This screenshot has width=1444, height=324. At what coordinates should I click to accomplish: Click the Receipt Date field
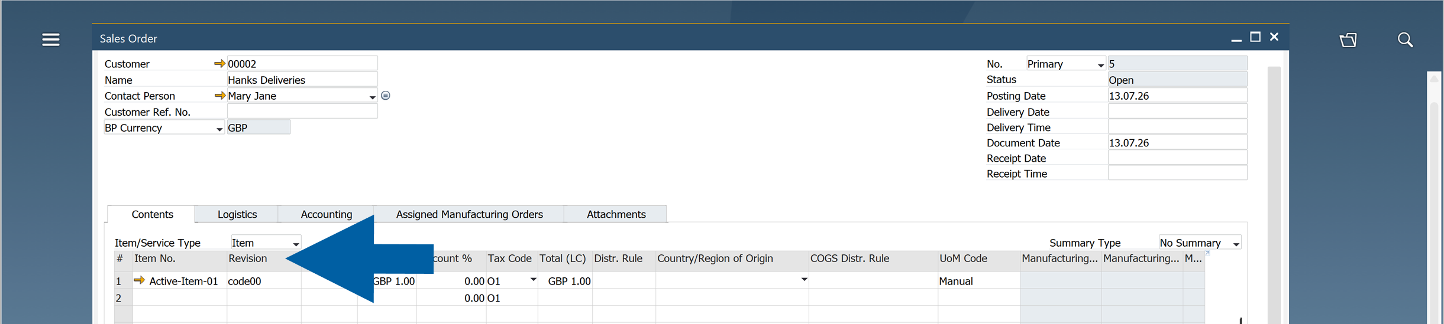[x=1177, y=158]
